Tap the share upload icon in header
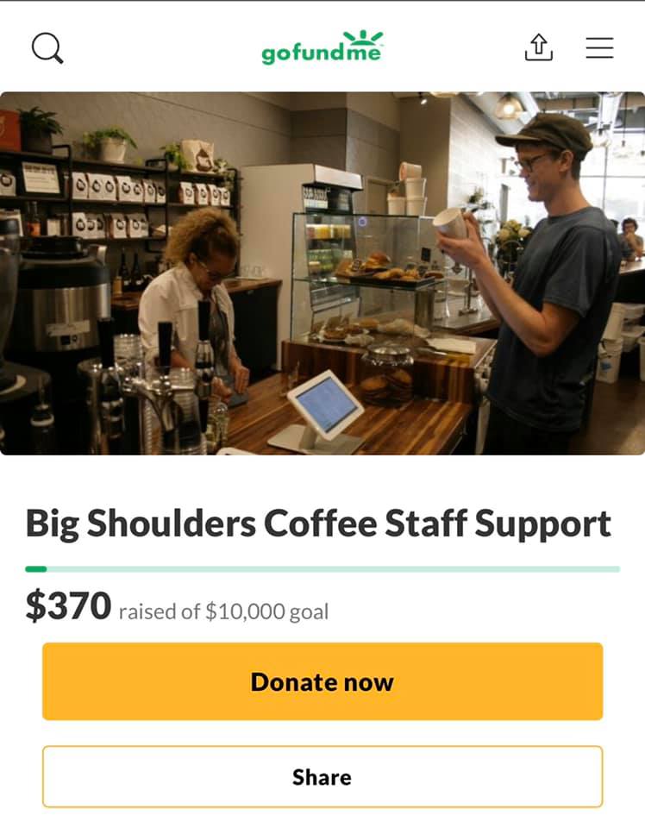Screen dimensions: 645x828 [x=538, y=47]
